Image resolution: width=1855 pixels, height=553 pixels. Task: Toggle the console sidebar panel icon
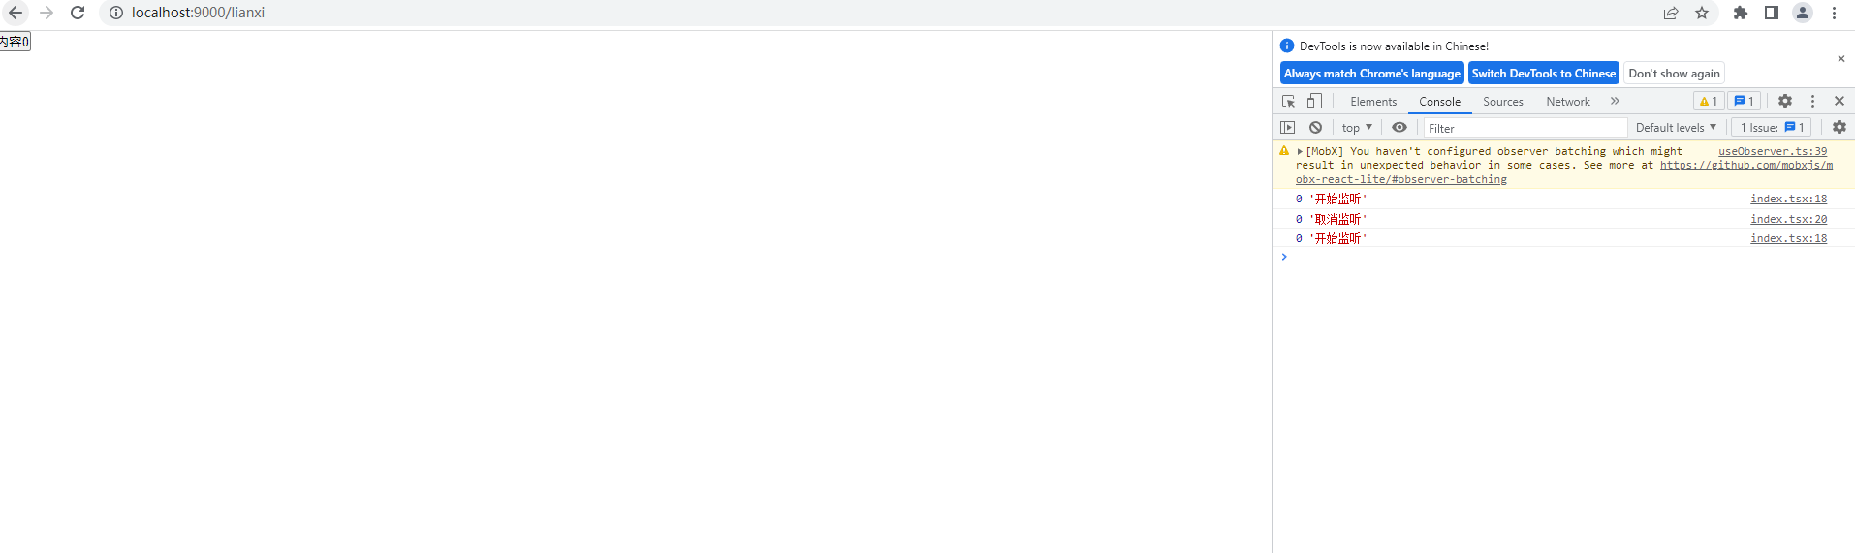pos(1287,127)
